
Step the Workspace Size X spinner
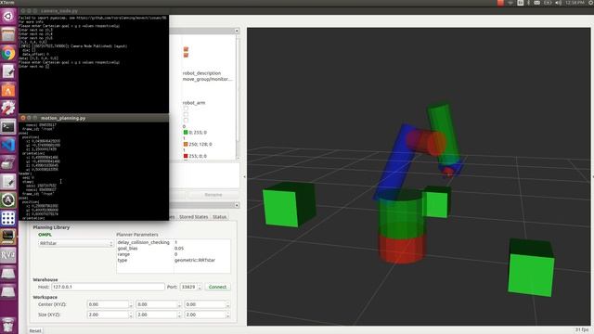coord(131,315)
